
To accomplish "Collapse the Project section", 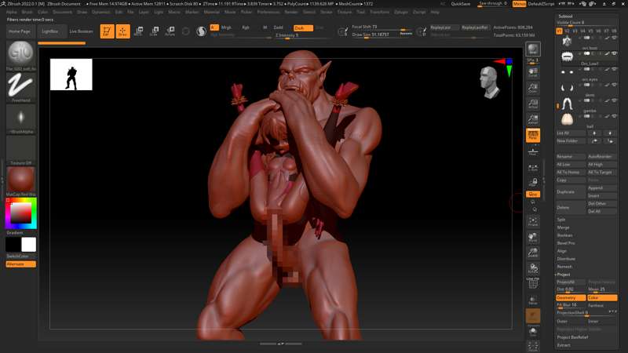I will 564,275.
